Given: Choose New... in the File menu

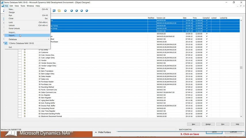Looking at the screenshot, I should point(27,9).
